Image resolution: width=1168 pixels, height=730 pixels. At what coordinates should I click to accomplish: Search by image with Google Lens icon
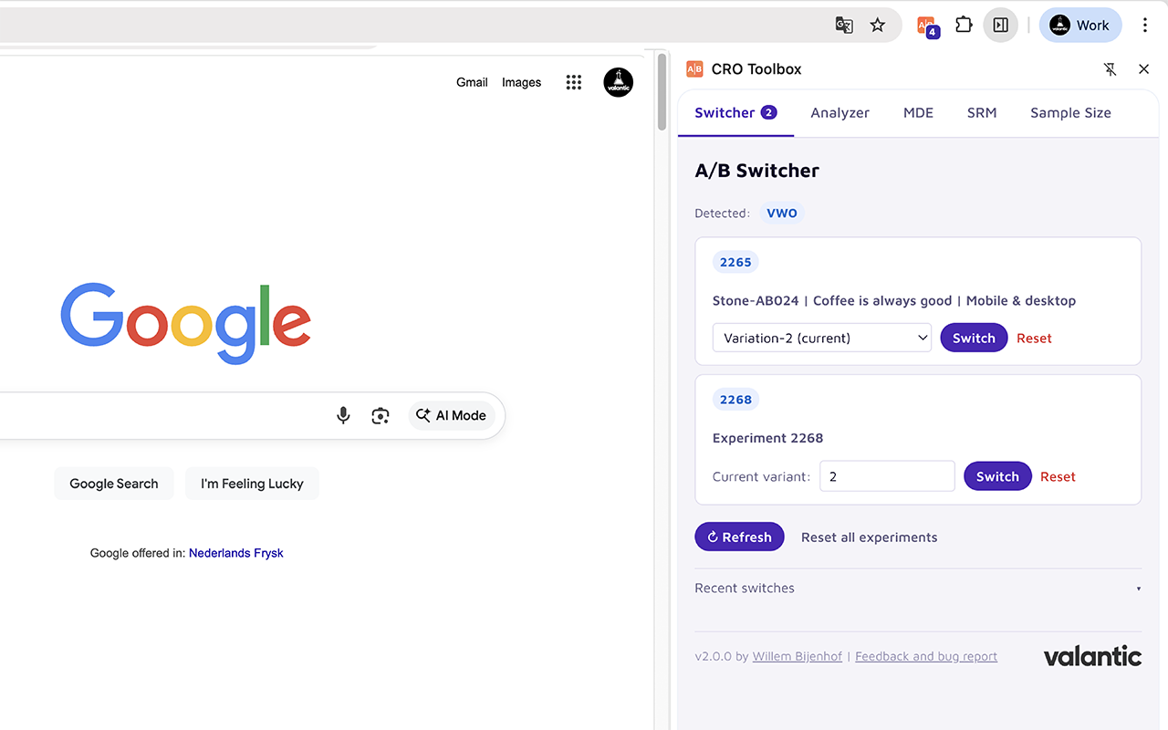[x=381, y=415]
